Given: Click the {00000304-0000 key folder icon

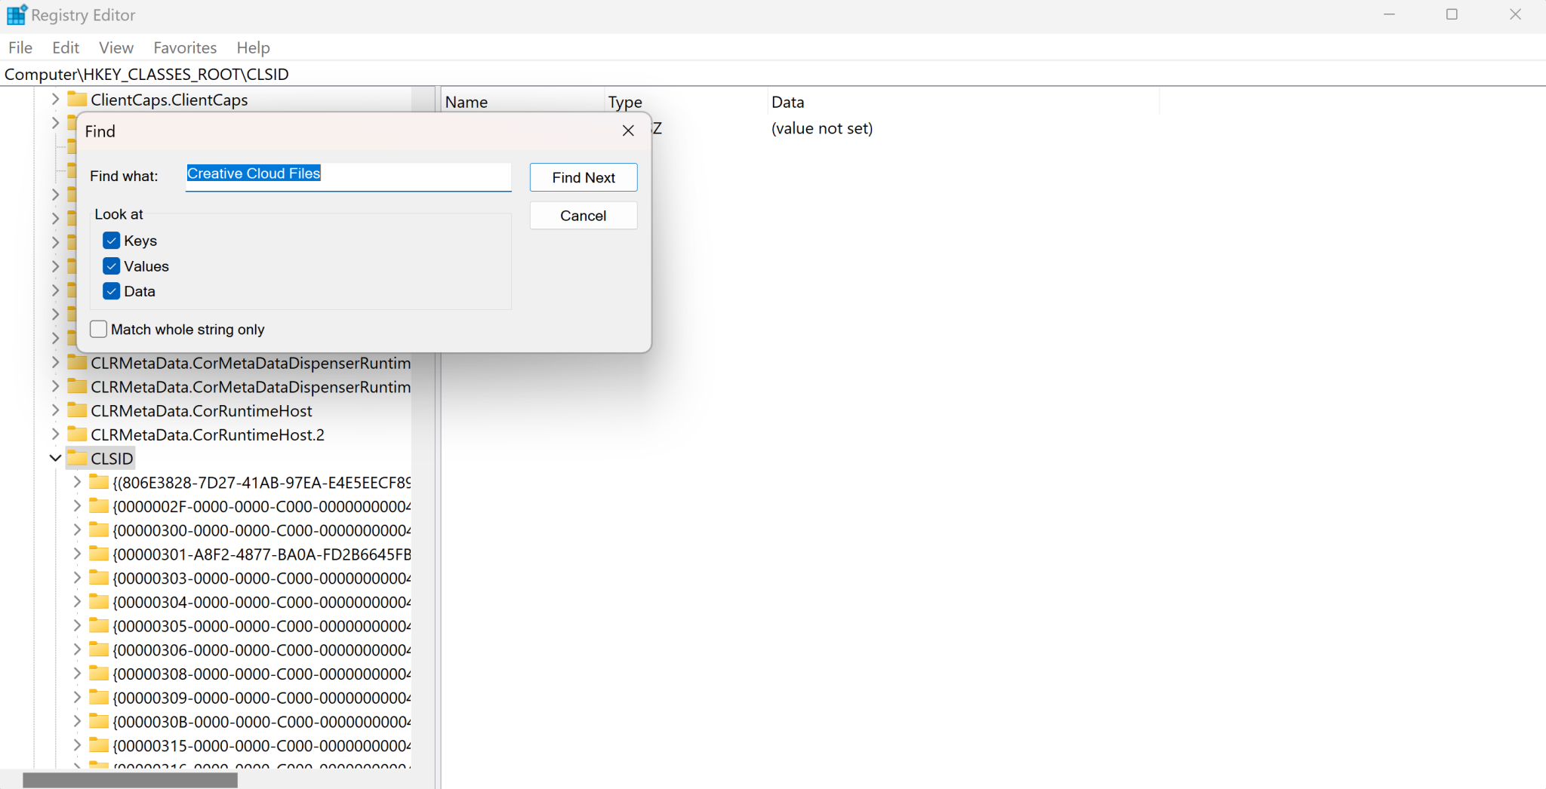Looking at the screenshot, I should pos(99,602).
